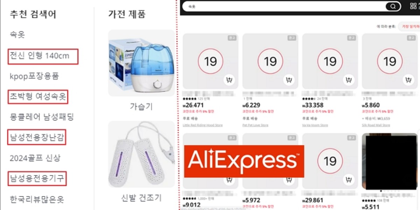420x210 pixels.
Task: Select the 가장 일치하 sort option
Action: click(x=409, y=27)
